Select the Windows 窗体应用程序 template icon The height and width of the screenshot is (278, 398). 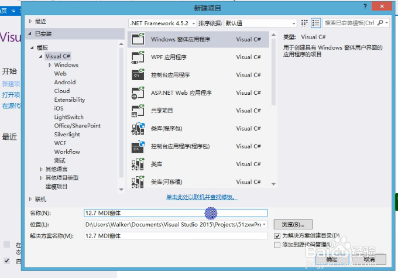[x=138, y=39]
